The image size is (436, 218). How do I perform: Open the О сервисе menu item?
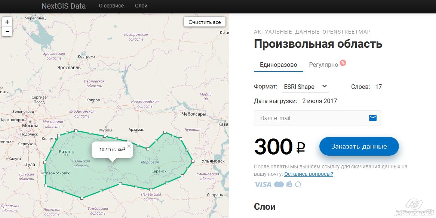tap(111, 6)
